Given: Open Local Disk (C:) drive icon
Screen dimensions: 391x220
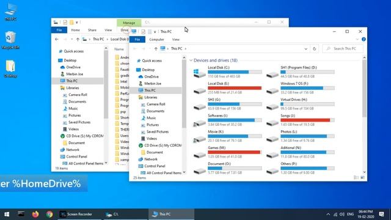Looking at the screenshot, I should [x=200, y=73].
